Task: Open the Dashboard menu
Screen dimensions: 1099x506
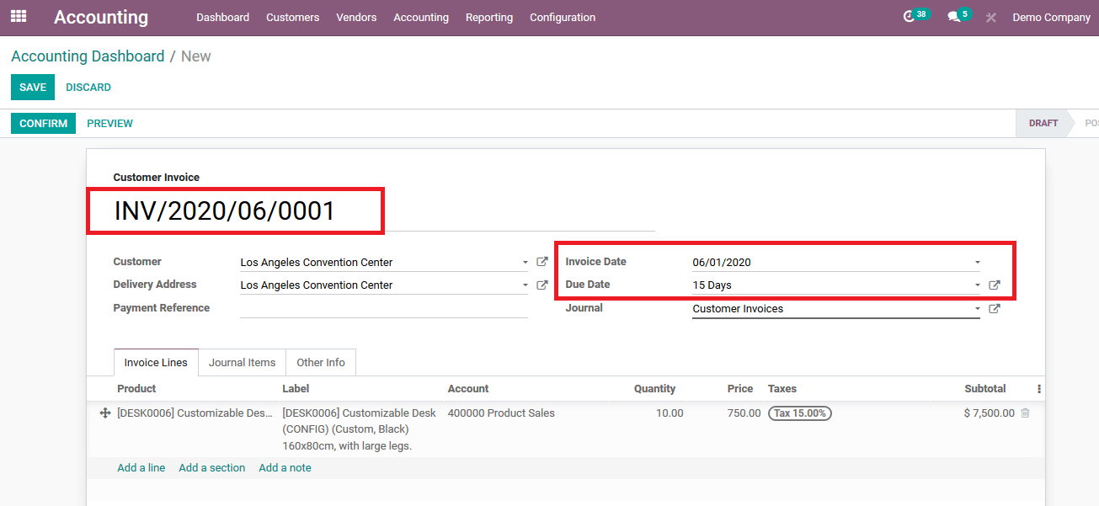Action: [222, 17]
